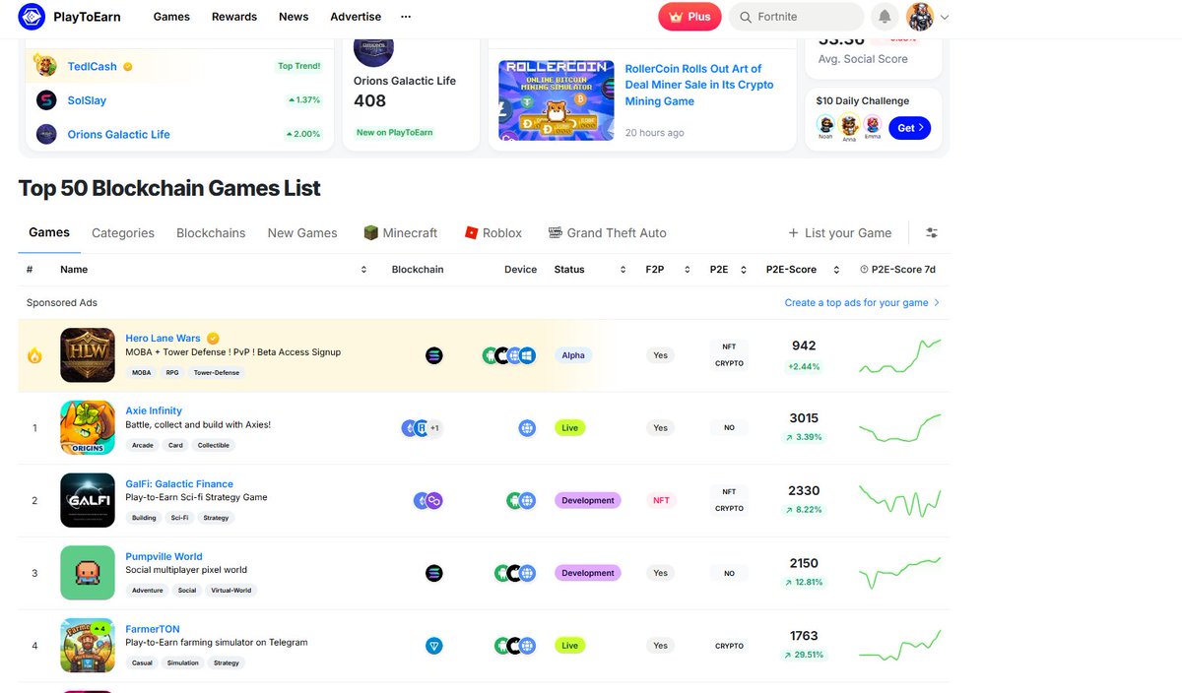The height and width of the screenshot is (693, 1182).
Task: Select the Roblox tab
Action: (x=493, y=233)
